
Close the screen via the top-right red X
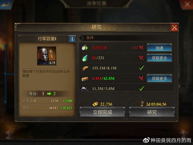pos(187,4)
